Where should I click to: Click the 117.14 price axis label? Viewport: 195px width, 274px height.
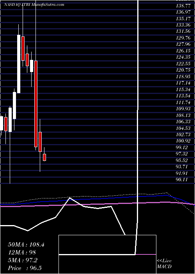183,83
